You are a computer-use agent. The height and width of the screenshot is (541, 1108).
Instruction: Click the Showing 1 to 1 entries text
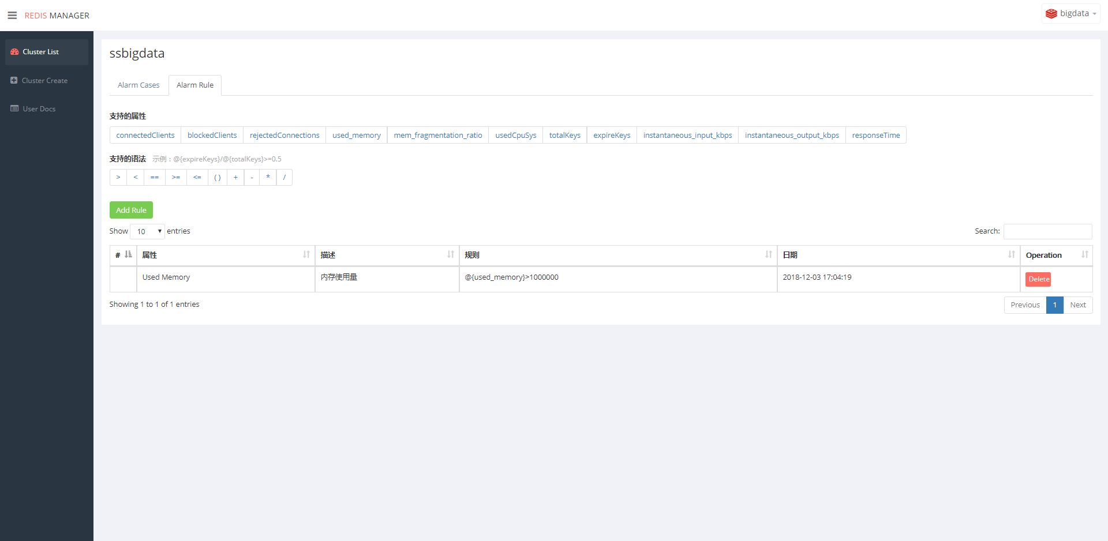click(154, 305)
